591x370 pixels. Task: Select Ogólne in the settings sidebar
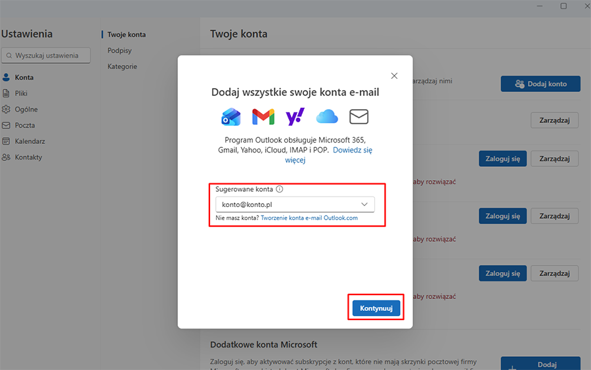pyautogui.click(x=26, y=109)
